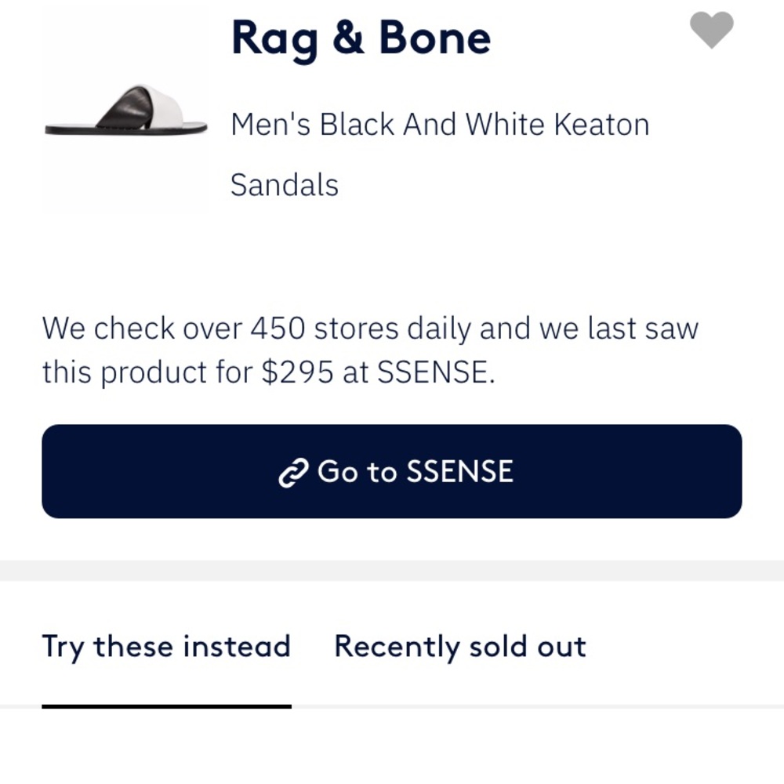View larger image of the black and white sandals
Image resolution: width=784 pixels, height=784 pixels.
(x=125, y=110)
